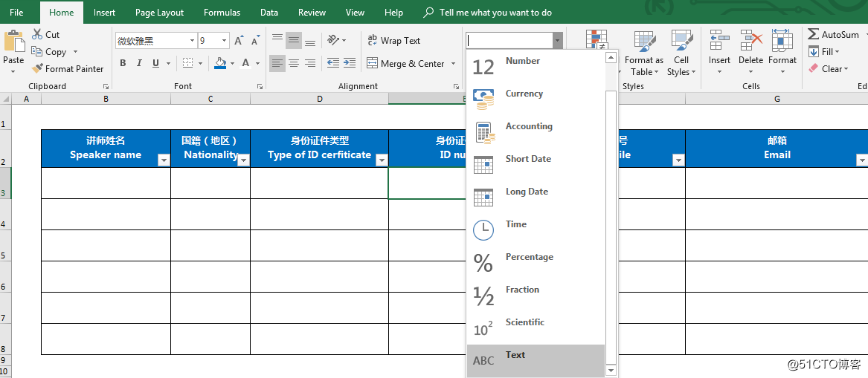Open Type of ID certificate filter
This screenshot has height=378, width=868.
[x=382, y=160]
